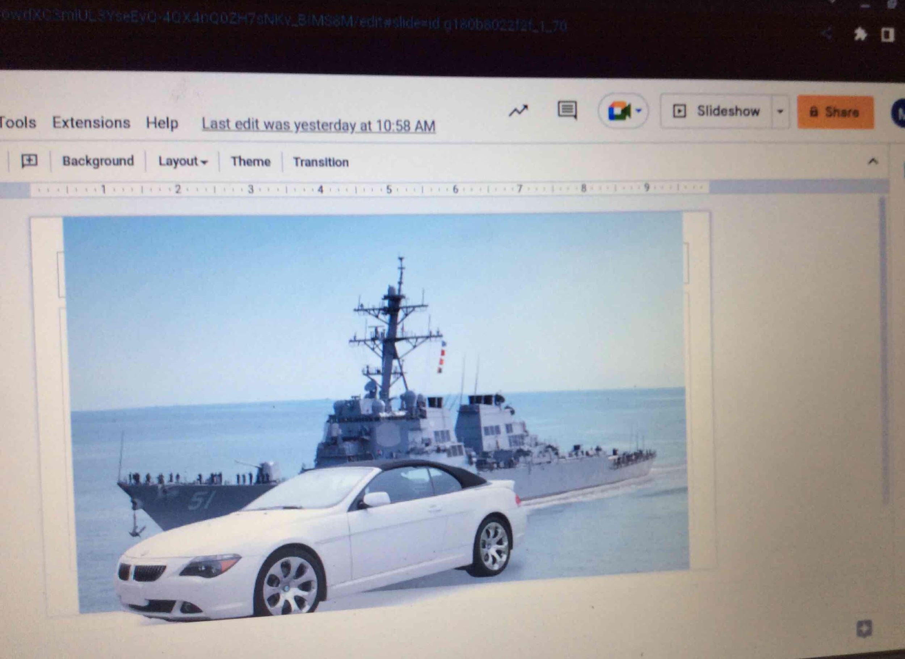Open the Layout dropdown
Image resolution: width=905 pixels, height=659 pixels.
(183, 161)
